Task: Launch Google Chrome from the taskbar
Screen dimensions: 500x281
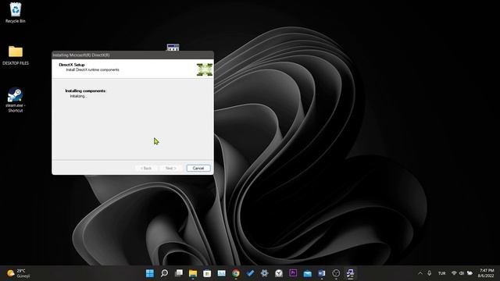Action: tap(236, 273)
